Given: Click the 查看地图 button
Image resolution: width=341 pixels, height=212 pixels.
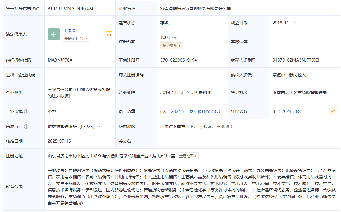Looking at the screenshot, I should 188,156.
